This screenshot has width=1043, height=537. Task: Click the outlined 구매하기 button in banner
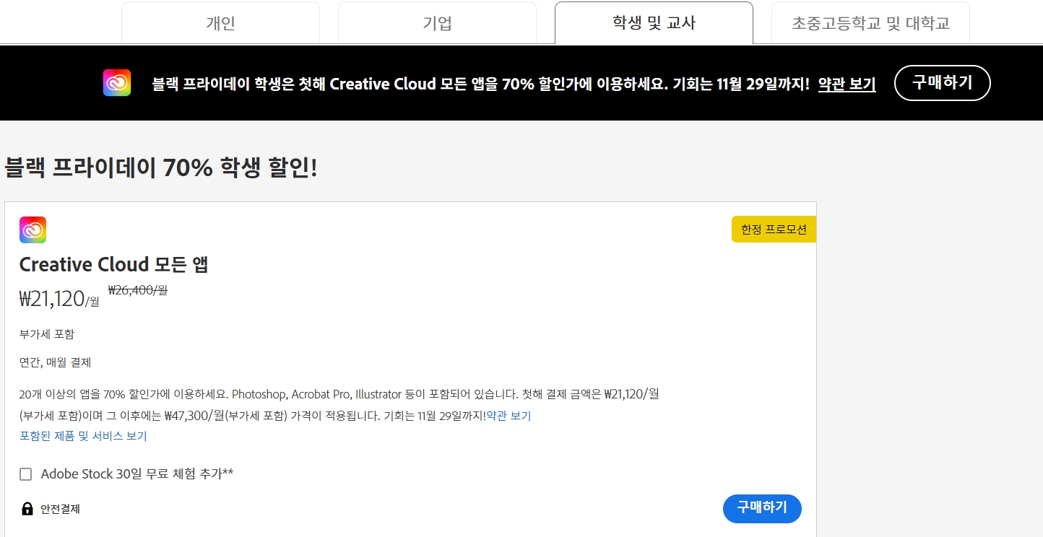click(x=943, y=83)
